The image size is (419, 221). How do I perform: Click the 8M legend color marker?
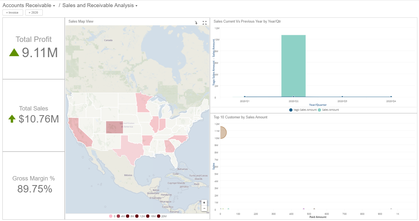pyautogui.click(x=128, y=216)
